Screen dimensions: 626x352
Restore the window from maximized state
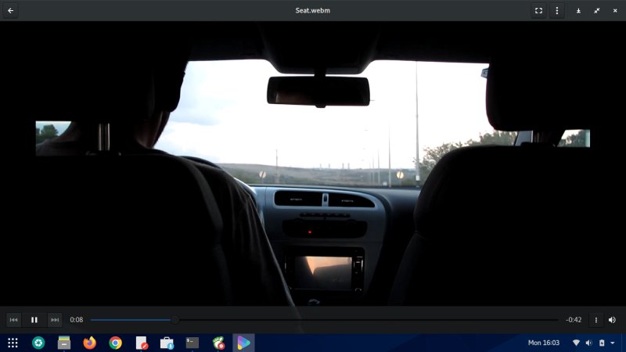596,11
